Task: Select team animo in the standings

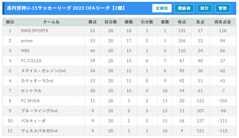Action: coord(27,41)
